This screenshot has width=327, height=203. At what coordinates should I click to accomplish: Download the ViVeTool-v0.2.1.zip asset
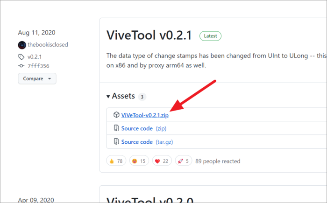(x=145, y=115)
